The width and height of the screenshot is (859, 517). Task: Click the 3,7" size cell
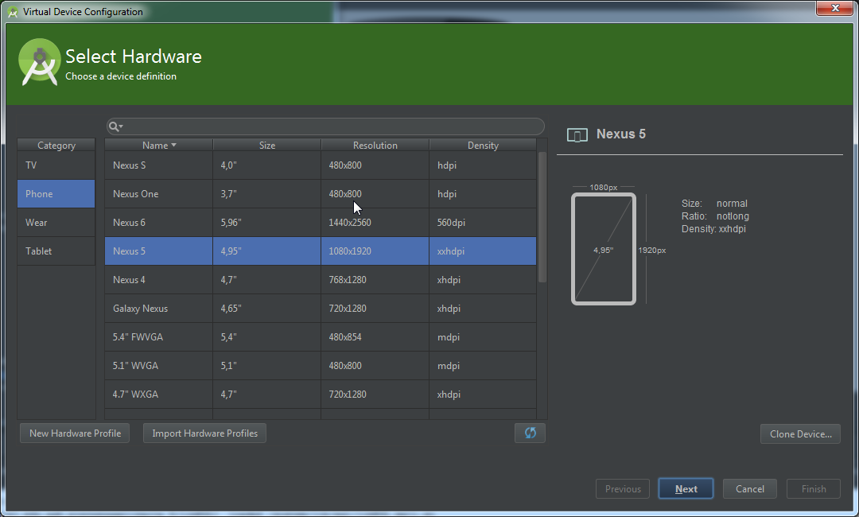tap(266, 194)
